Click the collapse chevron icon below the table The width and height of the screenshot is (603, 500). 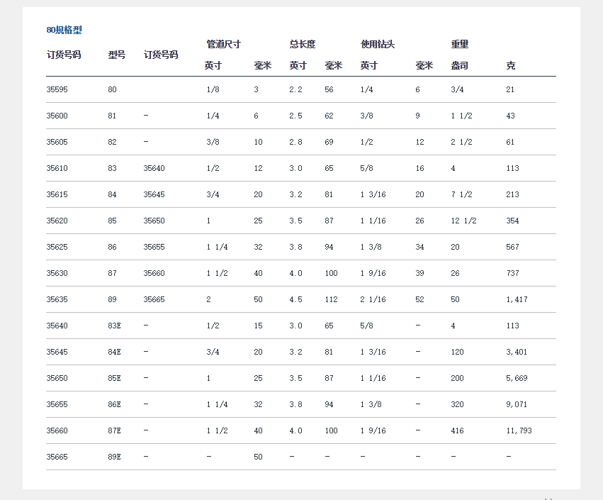(x=548, y=498)
